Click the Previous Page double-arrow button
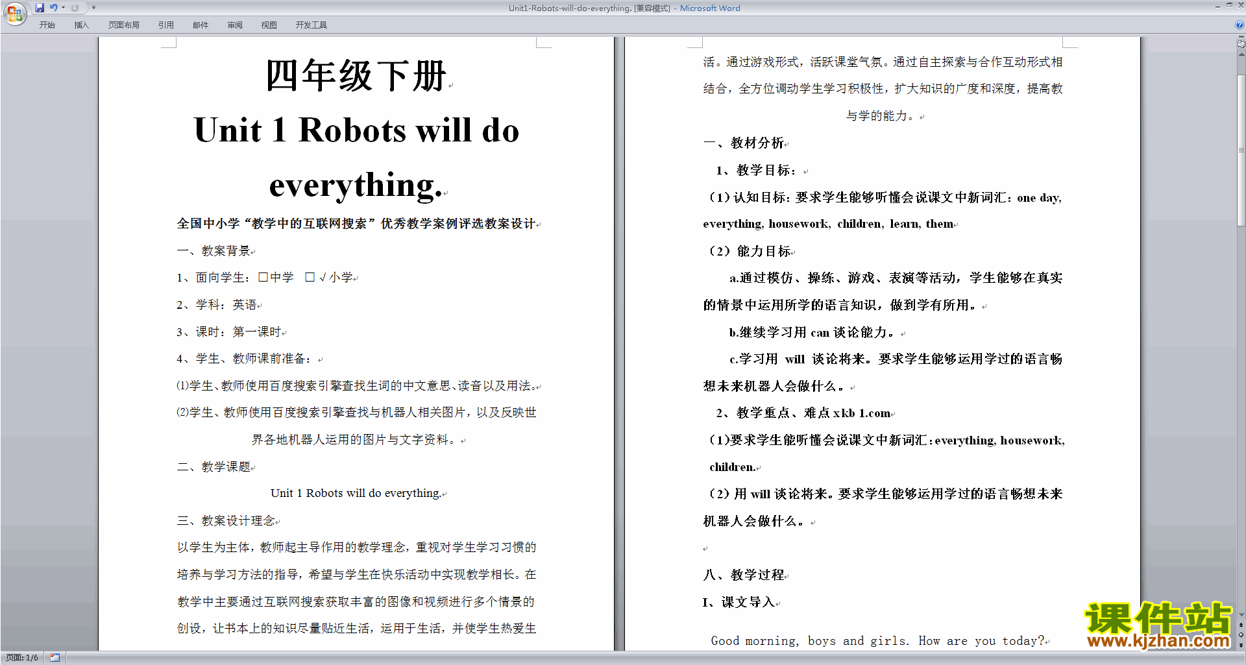The height and width of the screenshot is (665, 1246). 1241,625
